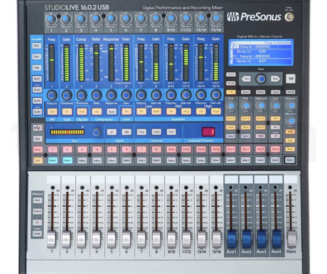Click the channel Load button
Viewport: 327px width, 274px height.
(x=157, y=132)
